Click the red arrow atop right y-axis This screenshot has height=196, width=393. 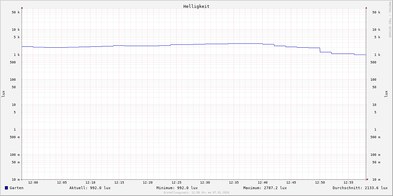pos(366,8)
